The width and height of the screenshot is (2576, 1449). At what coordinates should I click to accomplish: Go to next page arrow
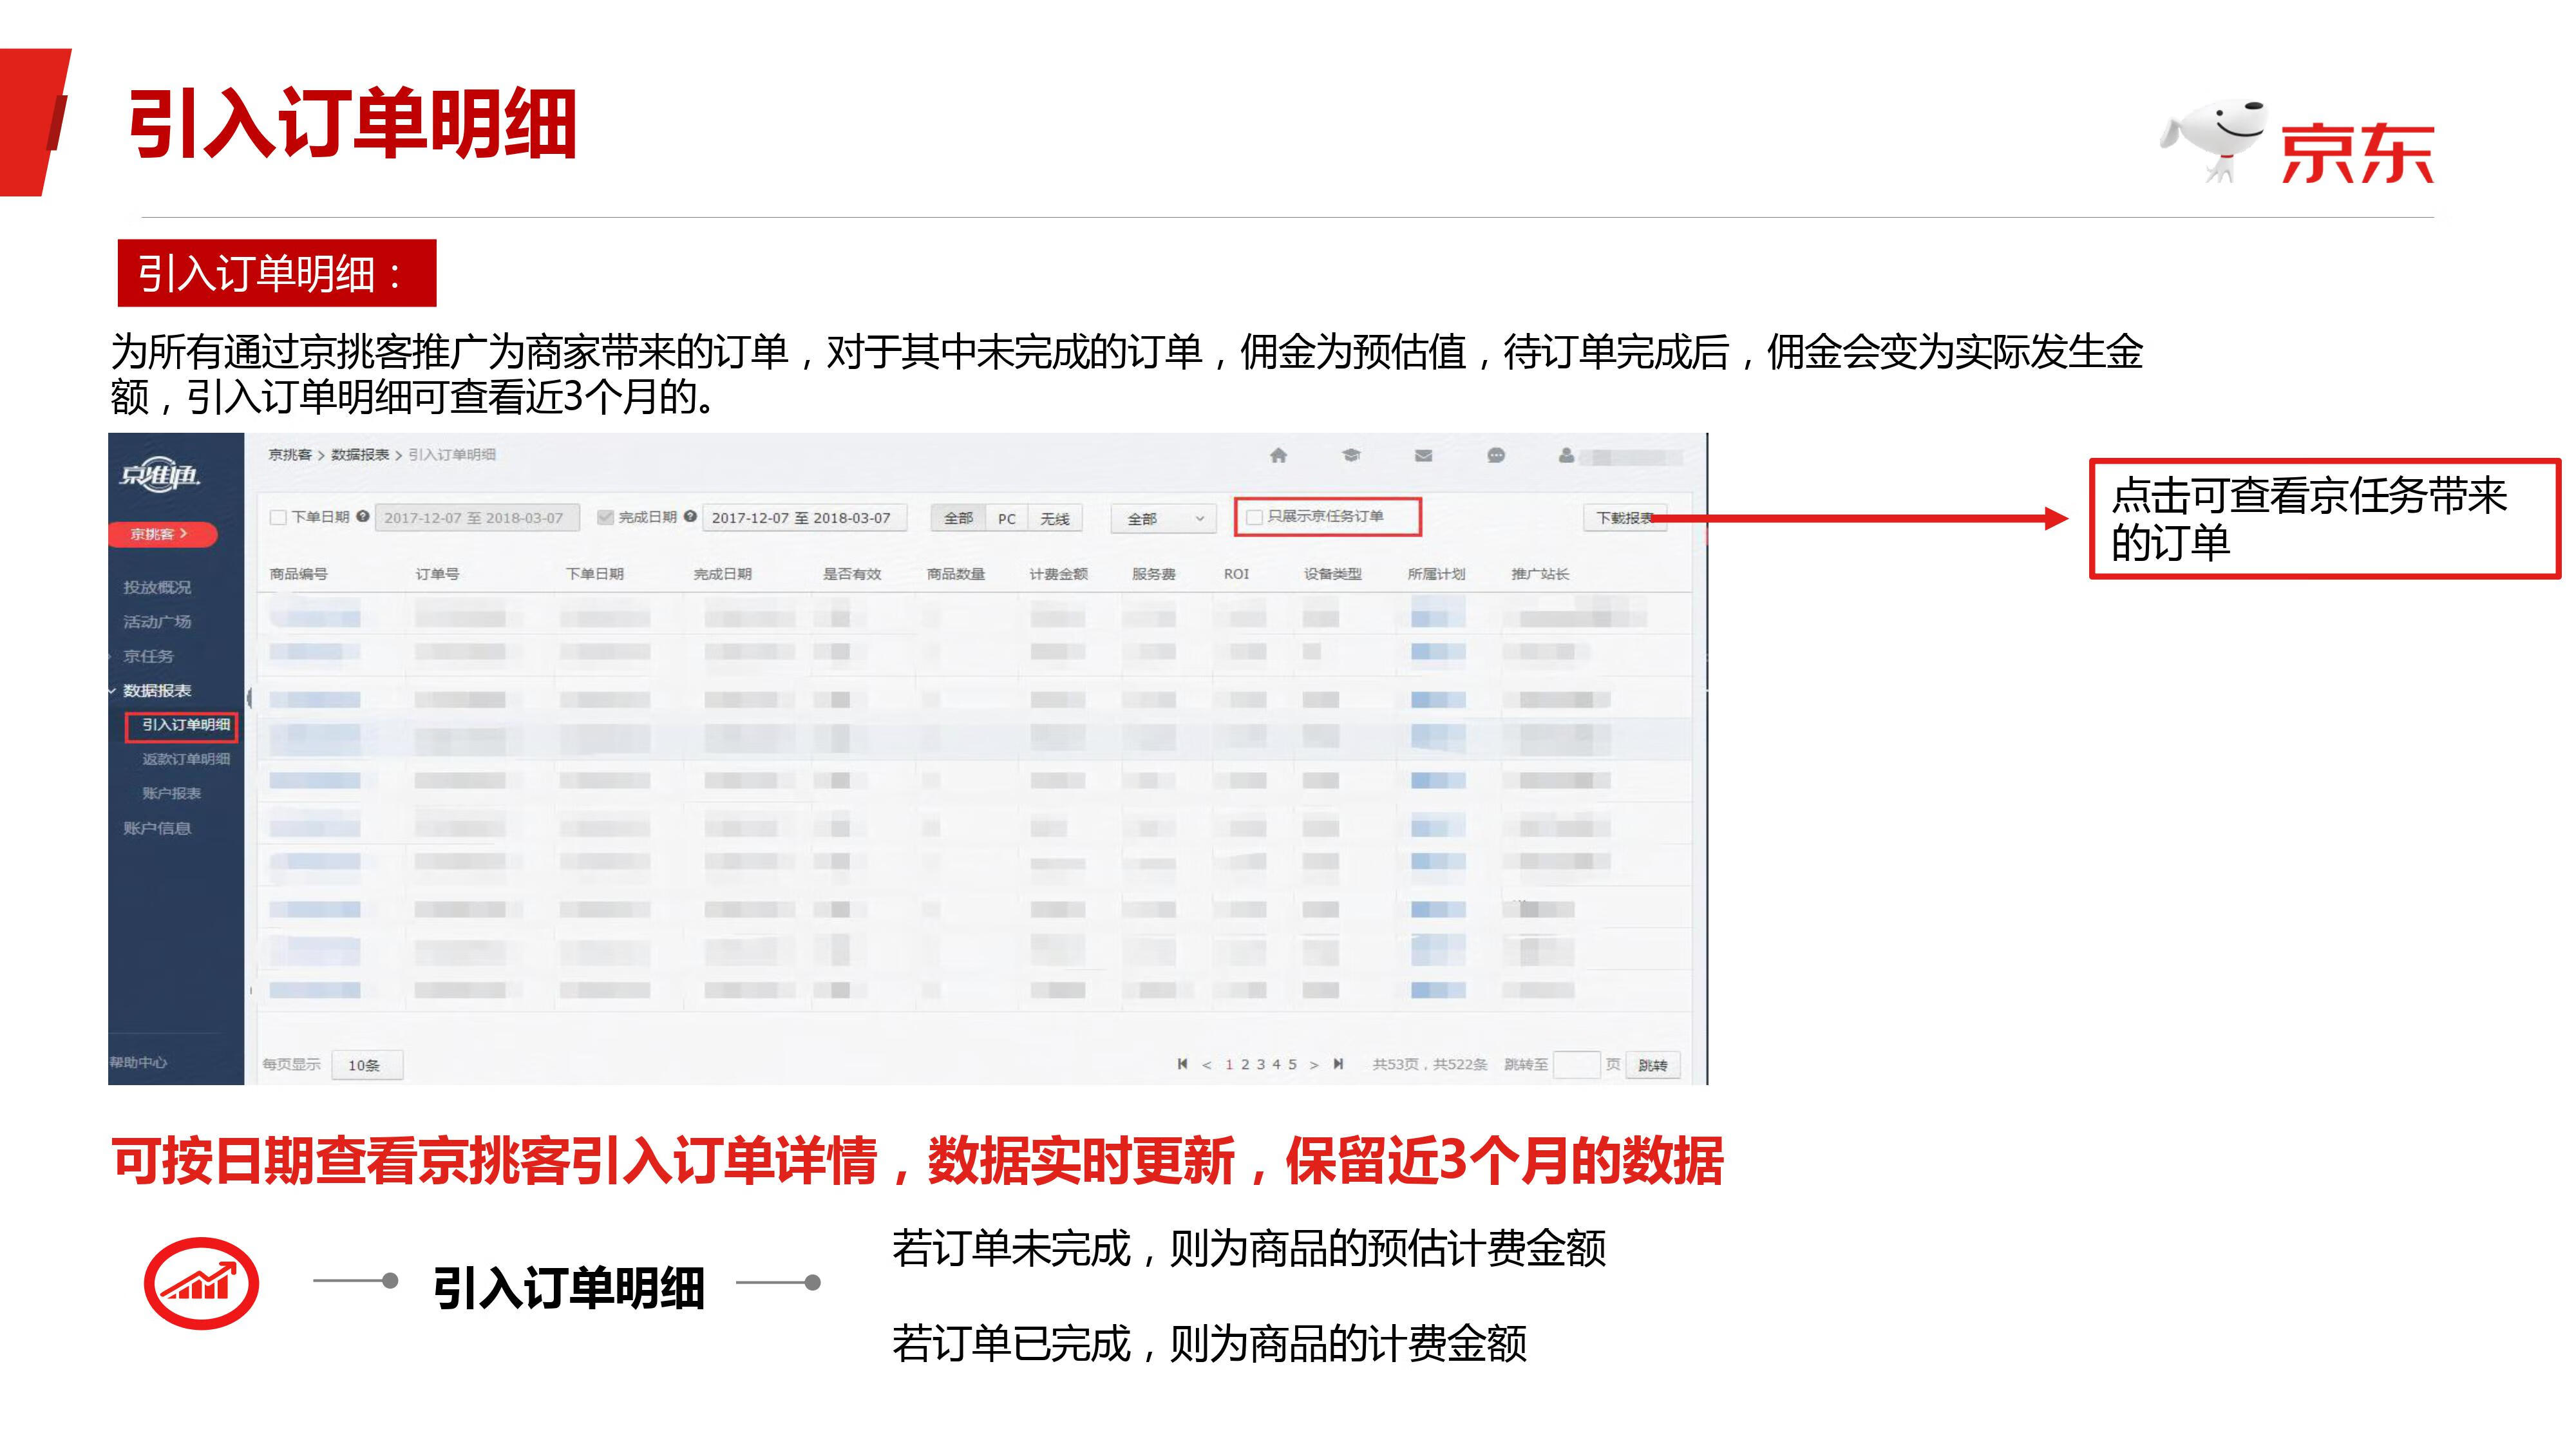1314,1065
